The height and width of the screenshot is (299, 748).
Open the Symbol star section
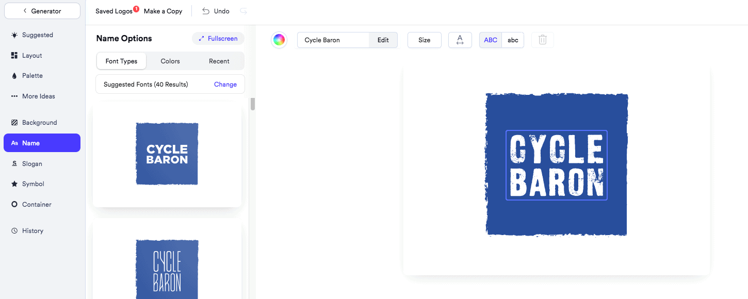[33, 184]
